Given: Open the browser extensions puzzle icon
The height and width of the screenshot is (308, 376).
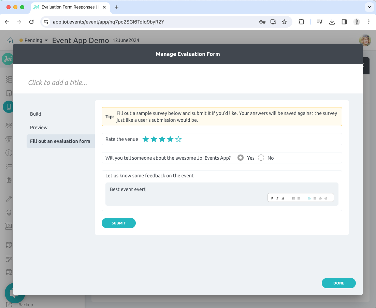Looking at the screenshot, I should [301, 22].
